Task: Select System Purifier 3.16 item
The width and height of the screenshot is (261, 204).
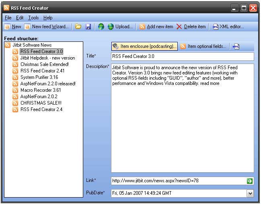Action: point(39,77)
